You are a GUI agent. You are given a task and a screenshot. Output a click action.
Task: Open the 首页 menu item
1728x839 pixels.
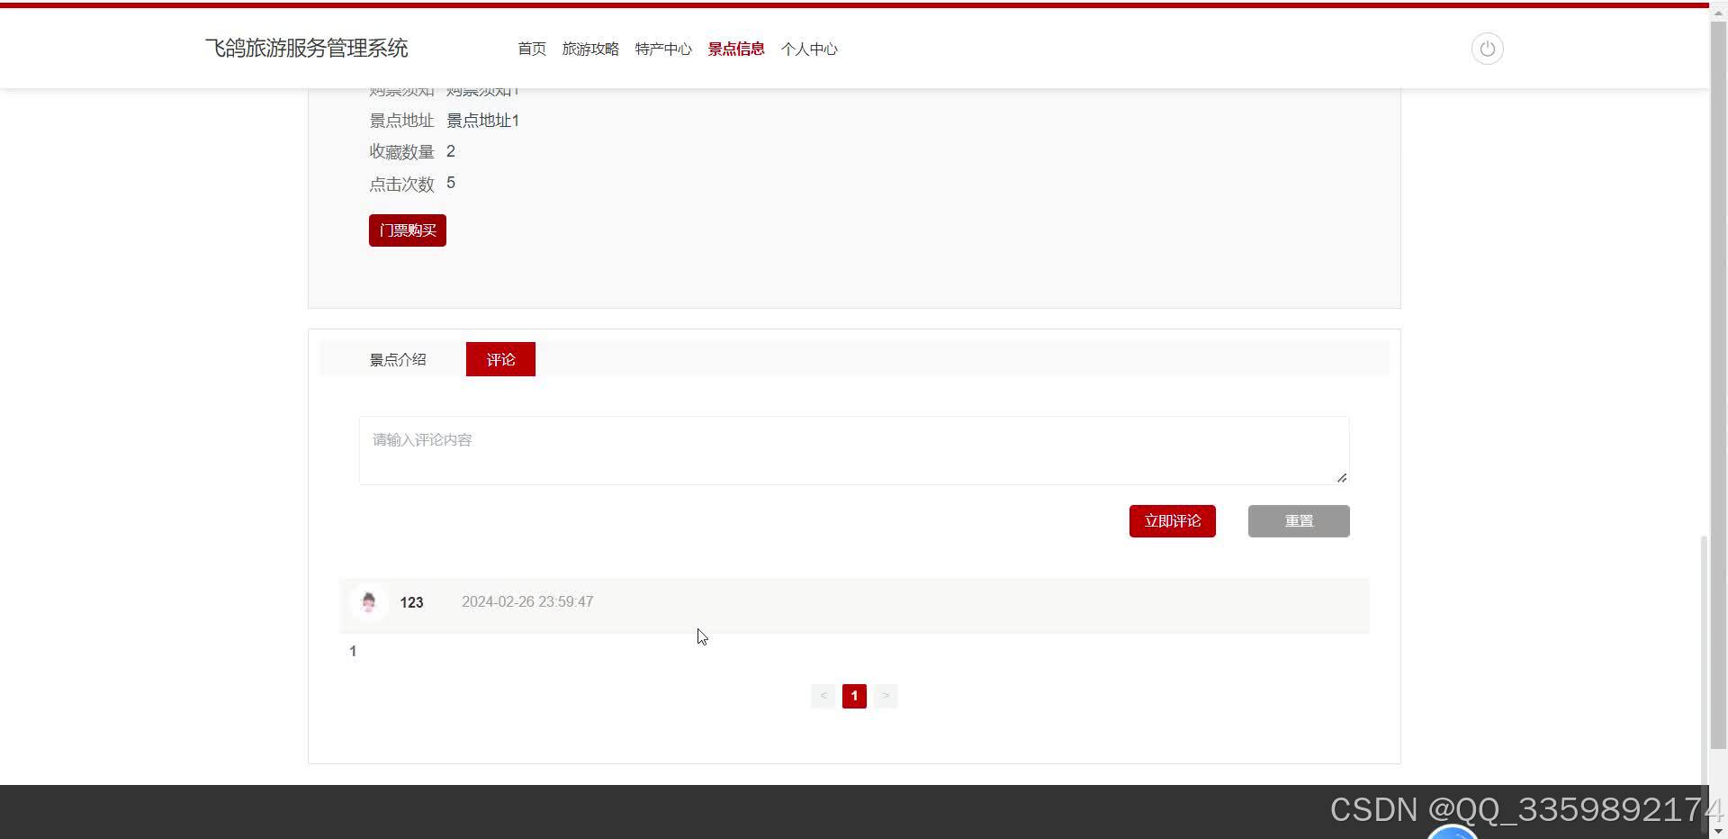(532, 49)
